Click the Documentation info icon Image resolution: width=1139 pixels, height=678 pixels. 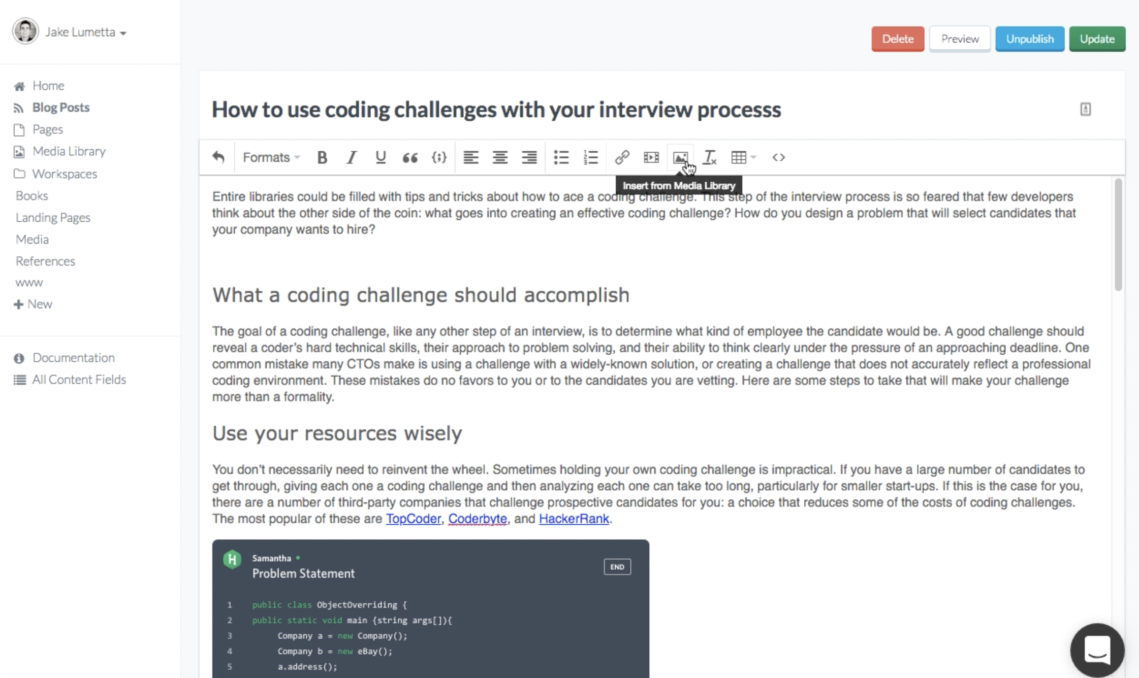coord(19,358)
